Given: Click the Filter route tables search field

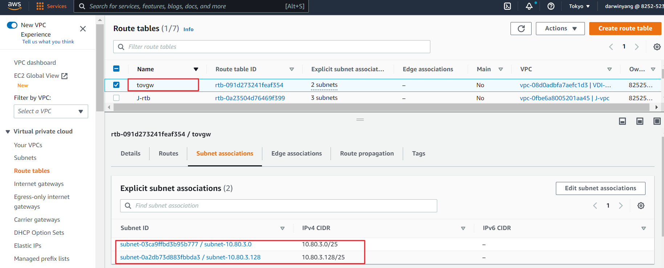Looking at the screenshot, I should tap(276, 47).
